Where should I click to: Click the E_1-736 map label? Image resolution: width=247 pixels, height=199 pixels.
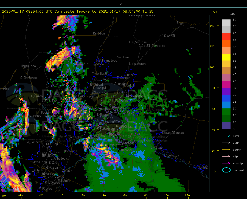coord(170,36)
